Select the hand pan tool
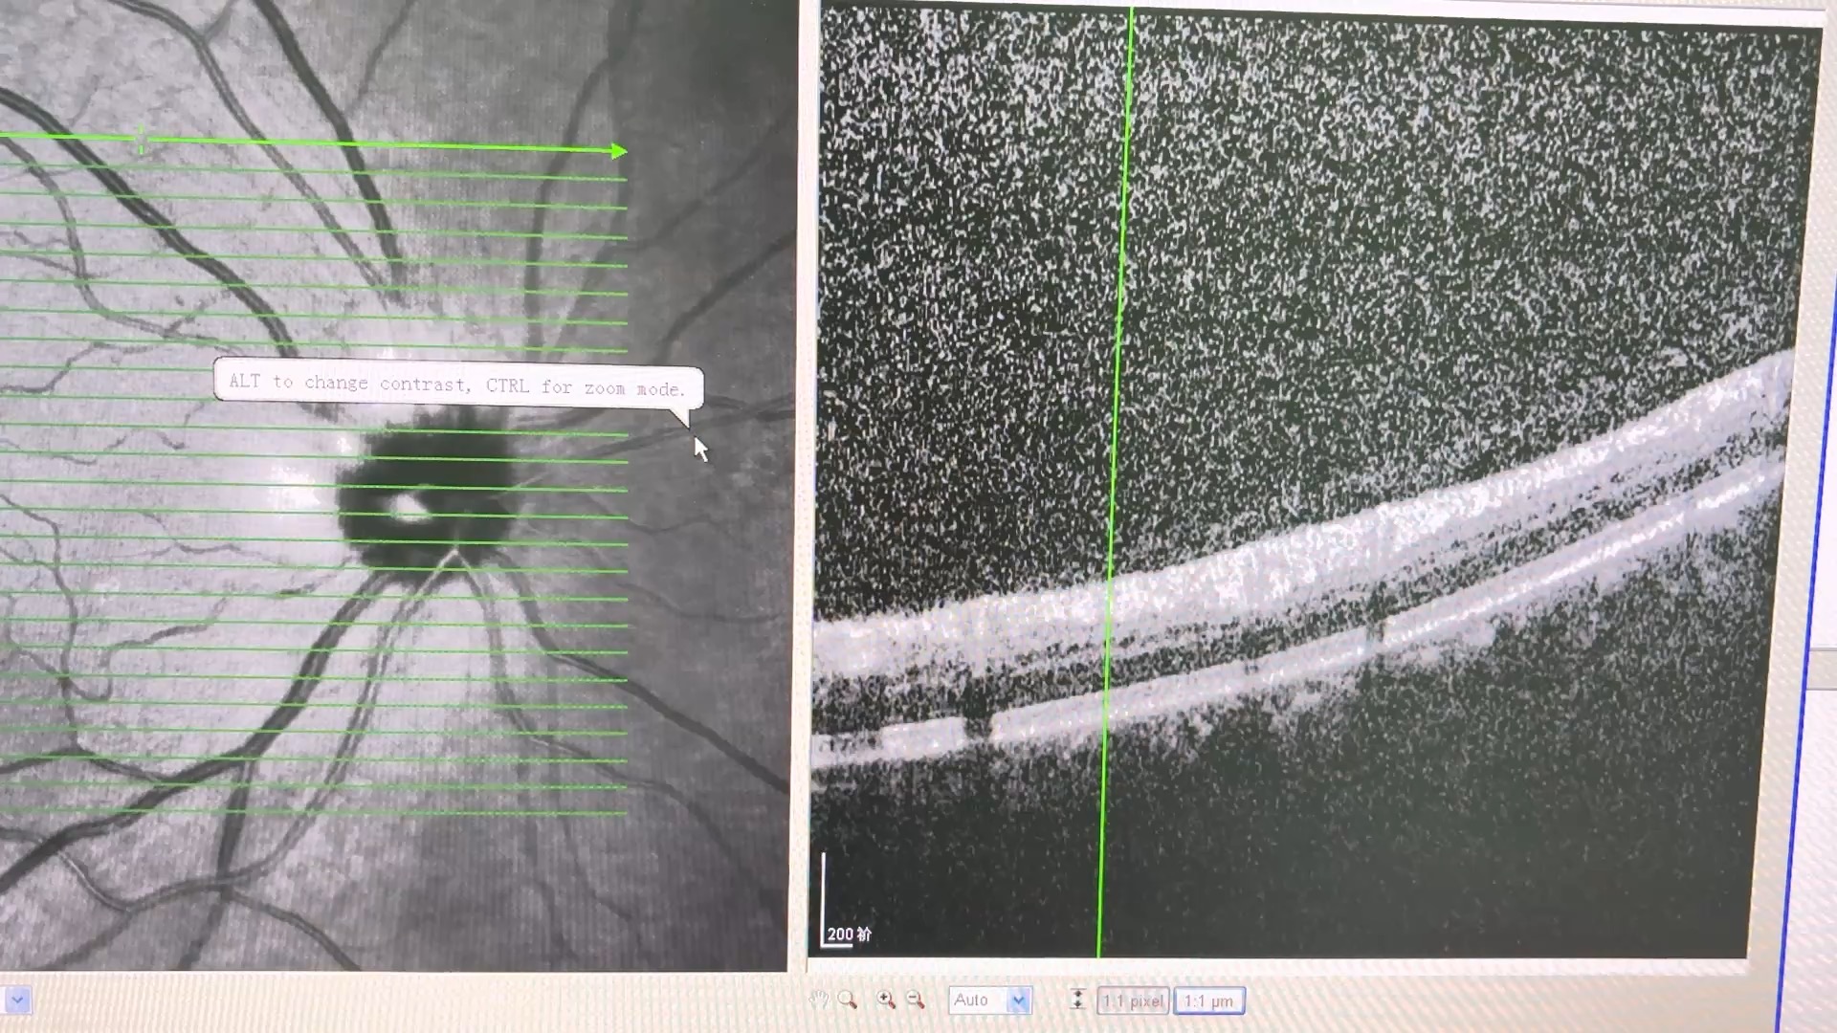The height and width of the screenshot is (1033, 1837). coord(819,1000)
